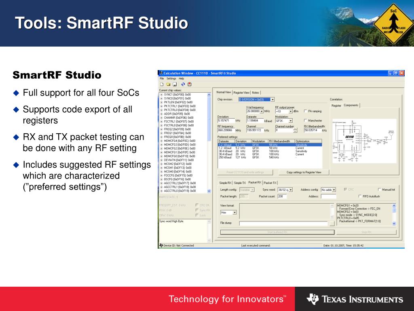Screen dimensions: 414x311
Task: Select the Packet RX tab
Action: pos(255,183)
